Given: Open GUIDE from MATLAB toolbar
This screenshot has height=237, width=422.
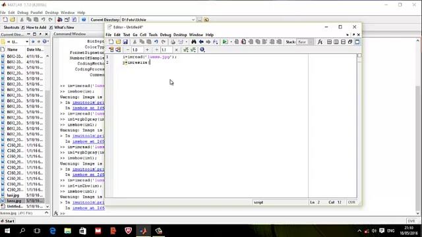Looking at the screenshot, I should click(67, 20).
